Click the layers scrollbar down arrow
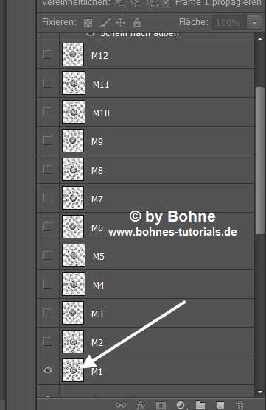The image size is (266, 410). [x=259, y=392]
